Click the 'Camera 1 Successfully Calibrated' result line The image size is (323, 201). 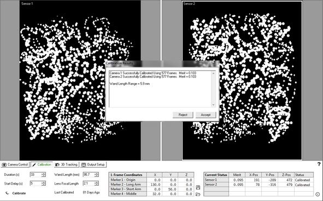point(153,73)
